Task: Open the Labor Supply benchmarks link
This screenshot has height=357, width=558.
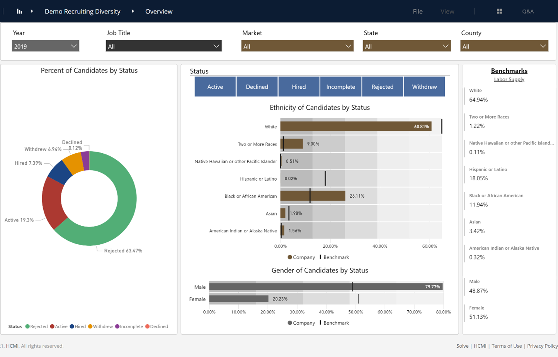Action: [509, 79]
